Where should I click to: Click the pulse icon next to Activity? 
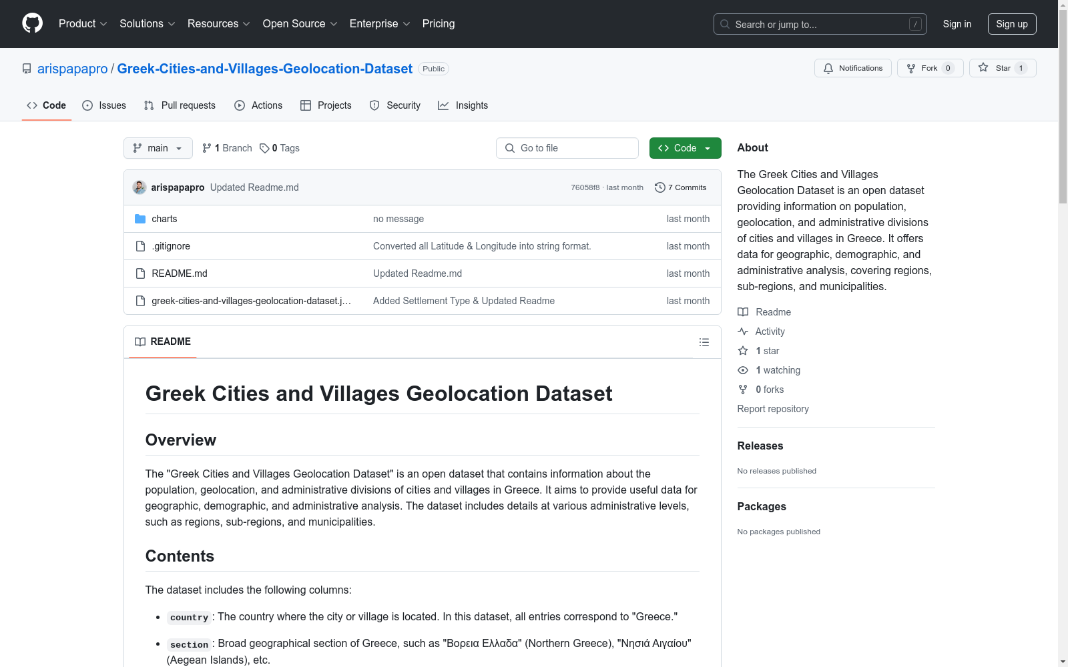tap(743, 331)
